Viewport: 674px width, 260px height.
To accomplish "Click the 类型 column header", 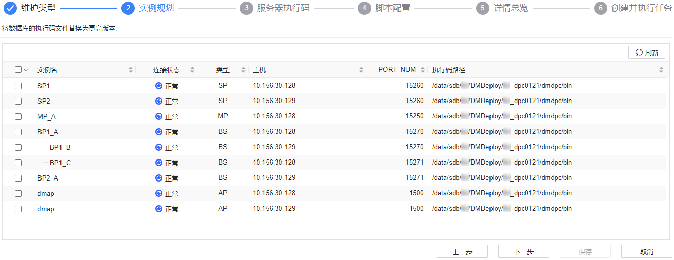I will (x=223, y=70).
